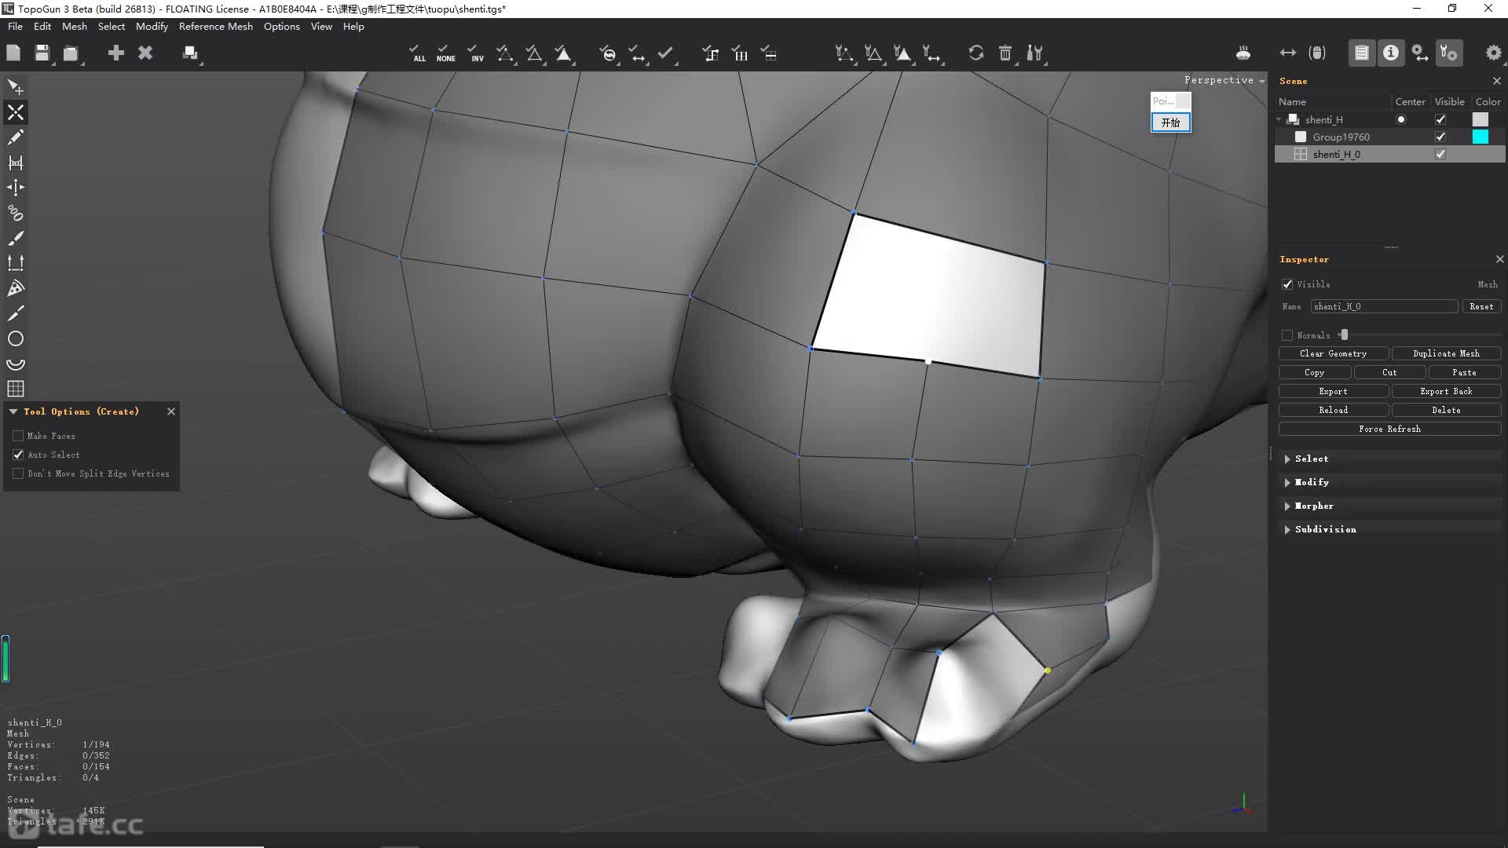Pick the Grid tool in left toolbar

[16, 389]
